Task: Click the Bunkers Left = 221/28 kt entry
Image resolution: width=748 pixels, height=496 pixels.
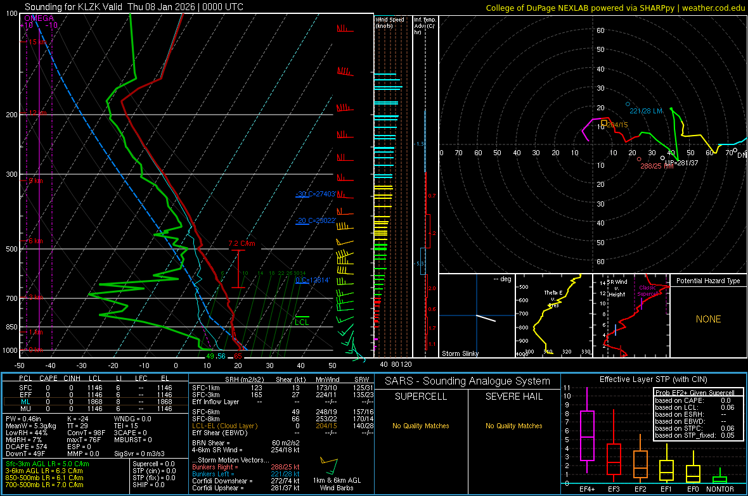Action: pos(245,474)
